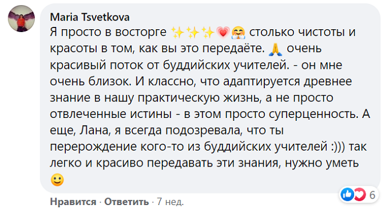Click the third sparkles emoji
This screenshot has width=389, height=209.
(208, 33)
